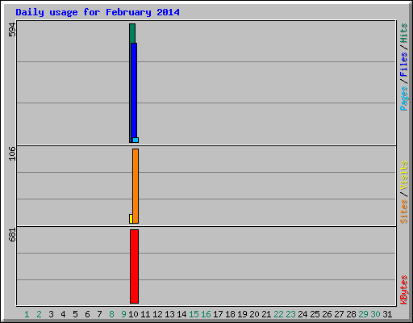Click the Files legend label
The width and height of the screenshot is (413, 323).
pyautogui.click(x=403, y=65)
